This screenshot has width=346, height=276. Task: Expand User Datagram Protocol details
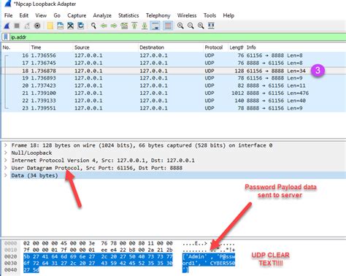pyautogui.click(x=6, y=168)
